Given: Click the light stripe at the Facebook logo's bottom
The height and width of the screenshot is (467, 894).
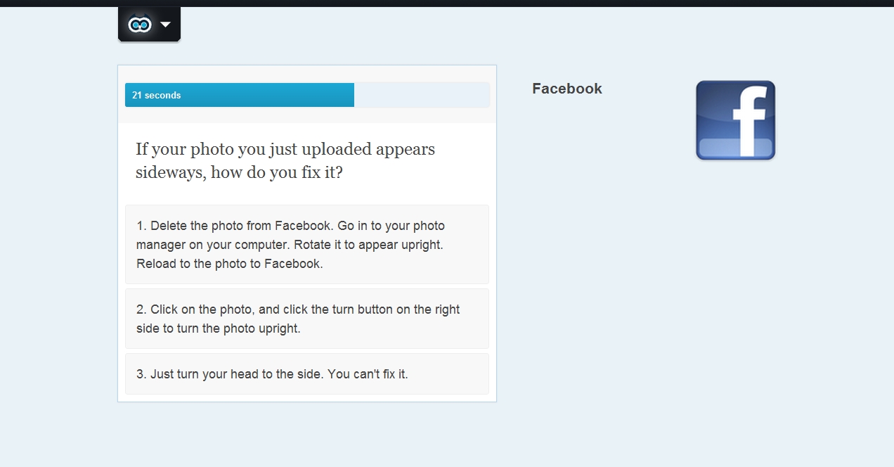Looking at the screenshot, I should tap(735, 148).
